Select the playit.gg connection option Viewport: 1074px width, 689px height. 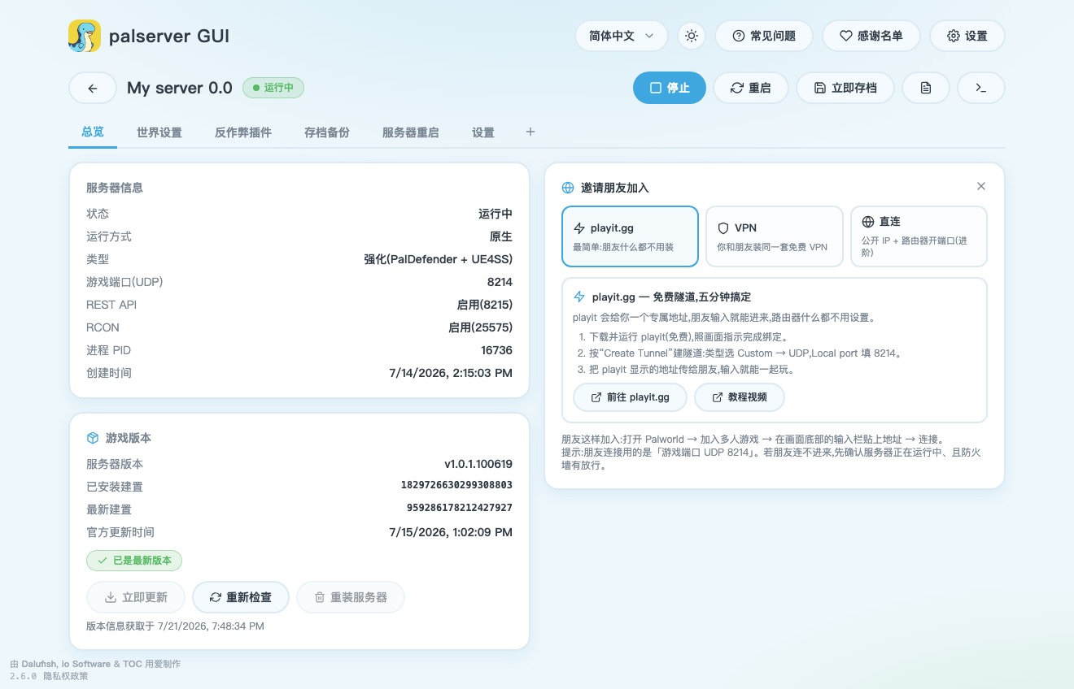630,236
